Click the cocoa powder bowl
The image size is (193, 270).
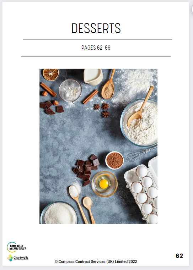pyautogui.click(x=114, y=160)
